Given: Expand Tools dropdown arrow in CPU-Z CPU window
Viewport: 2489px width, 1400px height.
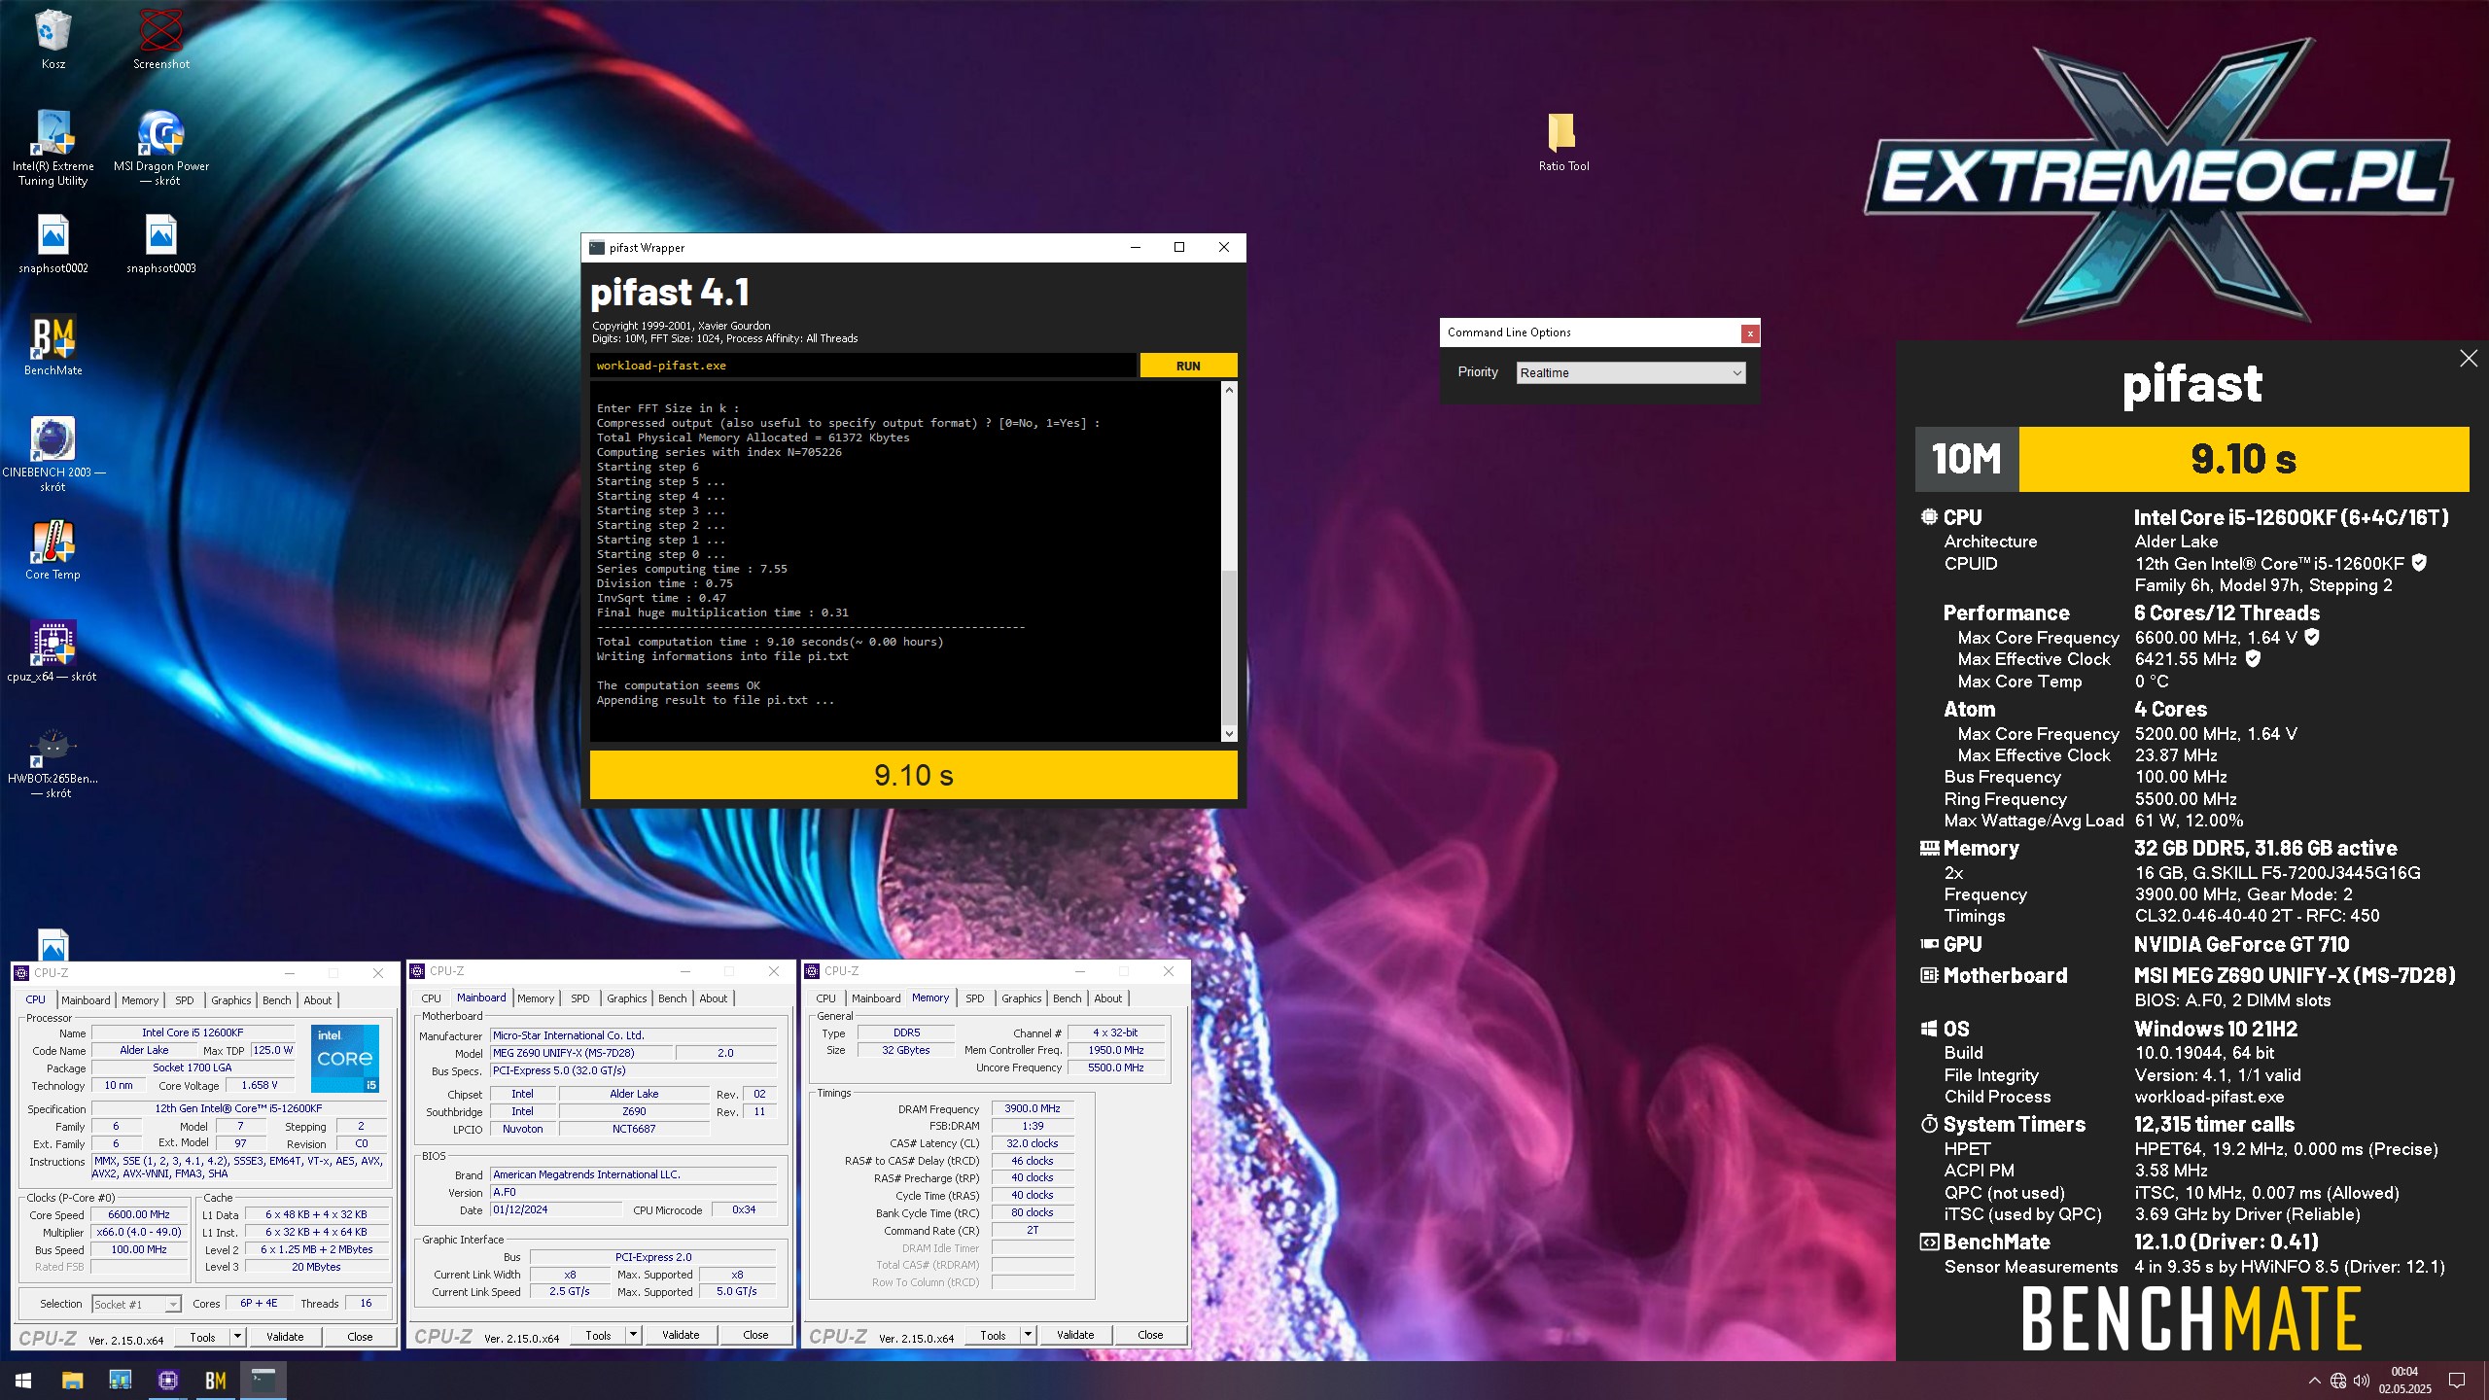Looking at the screenshot, I should coord(236,1337).
